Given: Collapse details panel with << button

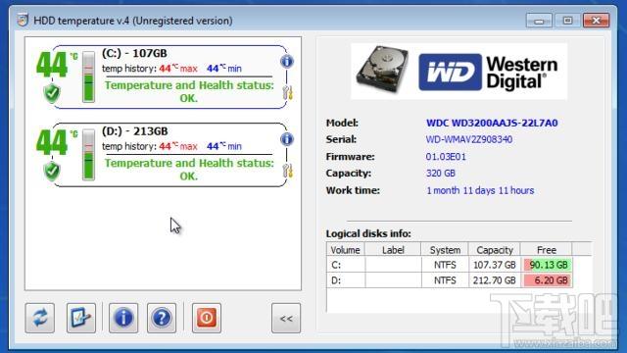Looking at the screenshot, I should [286, 318].
